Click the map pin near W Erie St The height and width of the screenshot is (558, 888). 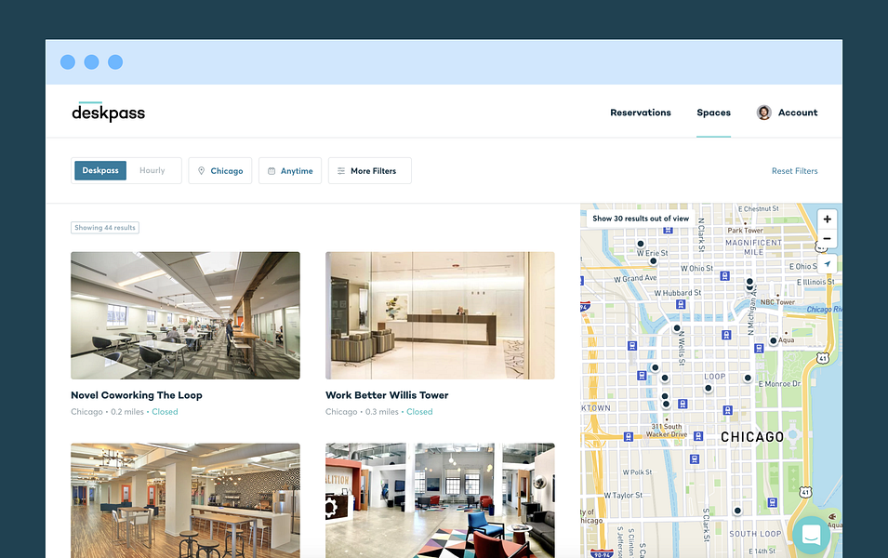coord(653,261)
